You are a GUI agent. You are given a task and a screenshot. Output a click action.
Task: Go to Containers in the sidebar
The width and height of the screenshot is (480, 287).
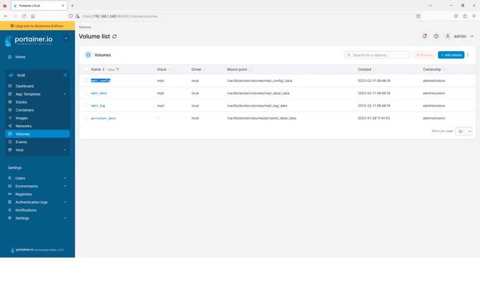(24, 110)
